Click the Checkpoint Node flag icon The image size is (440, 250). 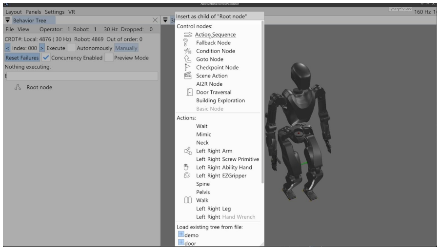(x=187, y=67)
